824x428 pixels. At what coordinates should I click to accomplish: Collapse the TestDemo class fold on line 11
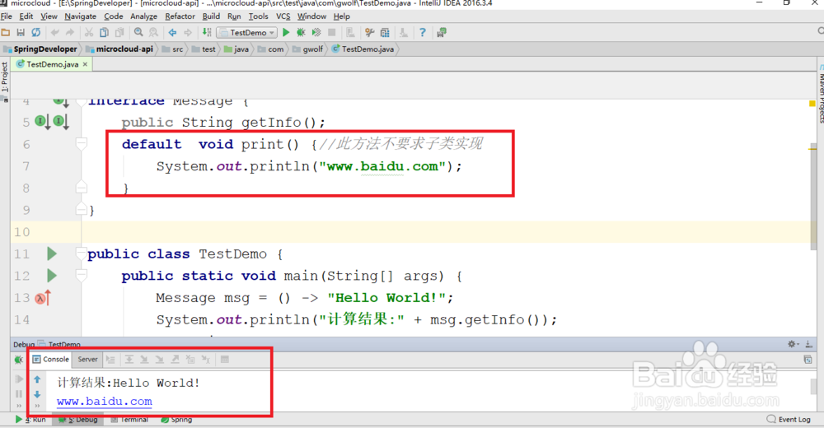[82, 254]
